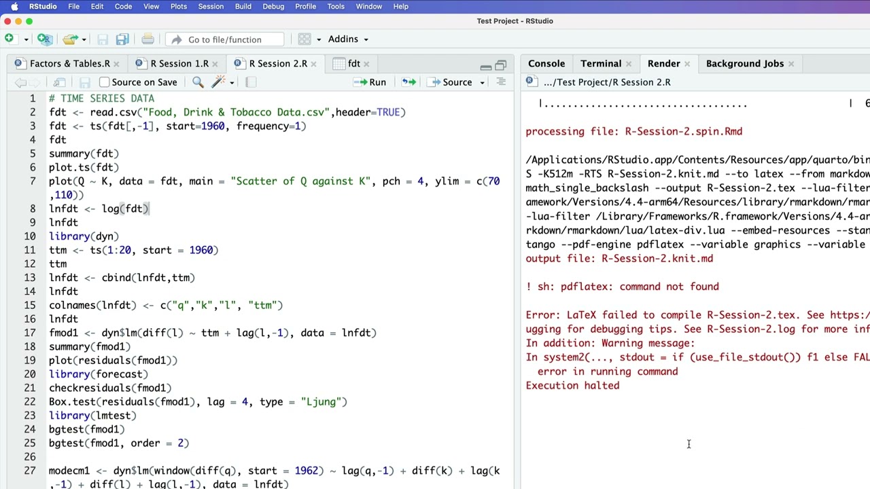The width and height of the screenshot is (870, 489).
Task: Open the Edit menu
Action: point(97,7)
